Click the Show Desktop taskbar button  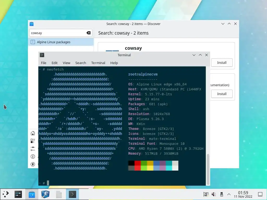click(260, 194)
